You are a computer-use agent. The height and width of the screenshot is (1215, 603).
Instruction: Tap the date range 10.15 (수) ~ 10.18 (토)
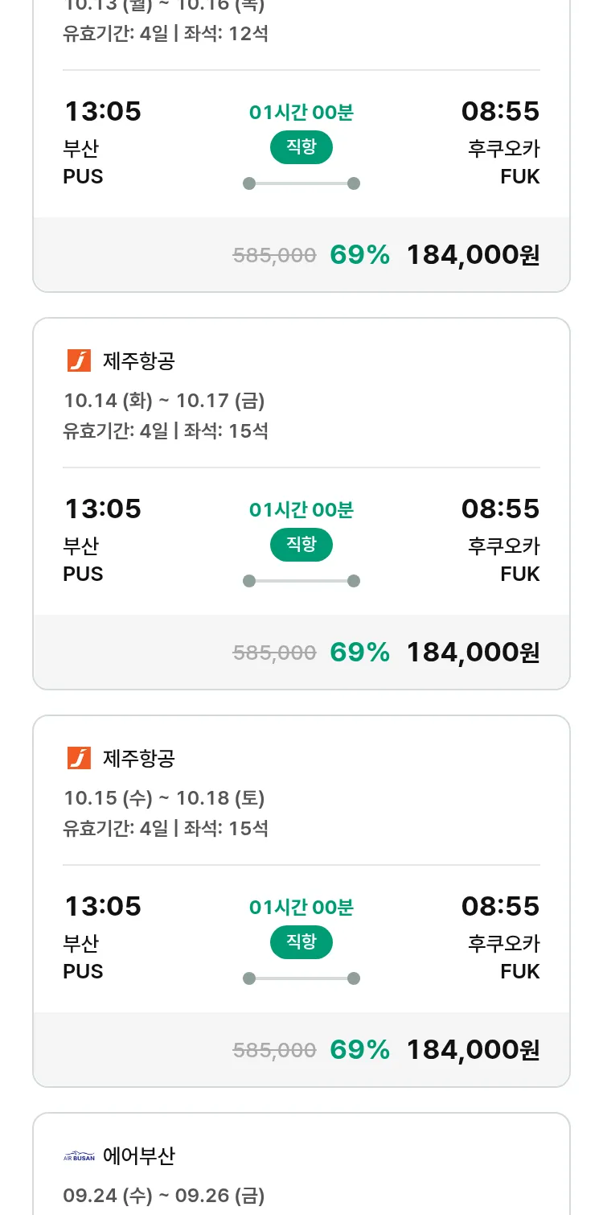tap(164, 798)
